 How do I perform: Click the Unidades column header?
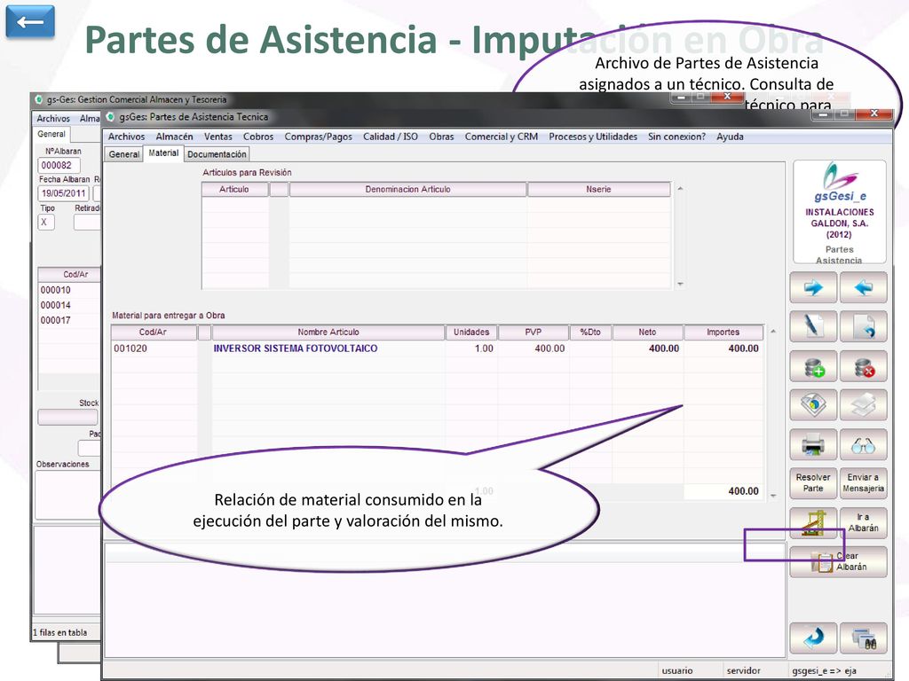click(470, 333)
